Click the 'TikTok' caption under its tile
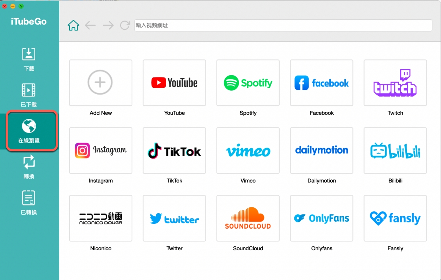This screenshot has width=441, height=280. (174, 181)
